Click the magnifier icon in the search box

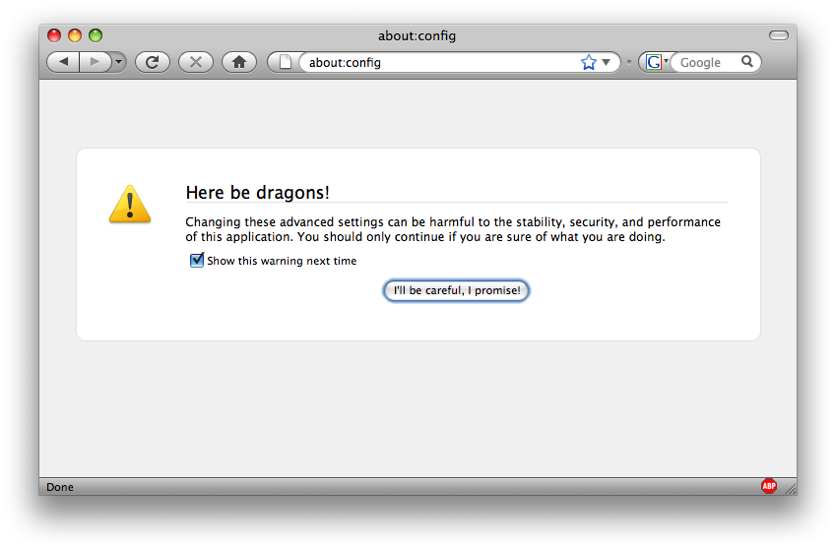(747, 62)
